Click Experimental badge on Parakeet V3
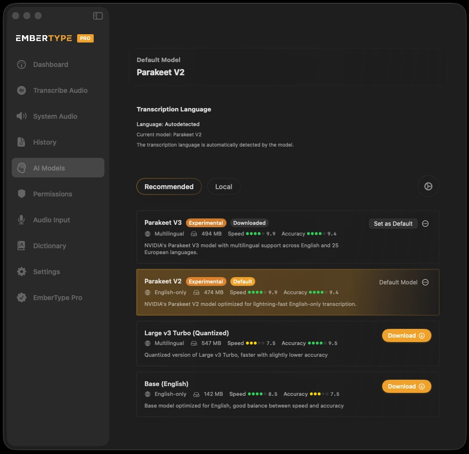 [206, 223]
